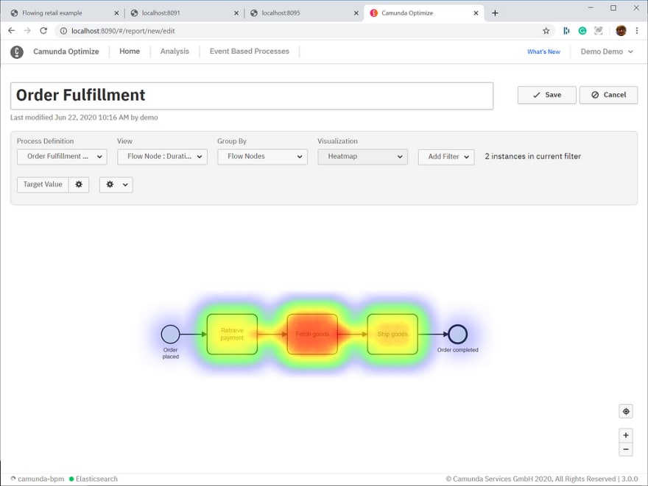Save the report
The image size is (648, 486).
546,95
